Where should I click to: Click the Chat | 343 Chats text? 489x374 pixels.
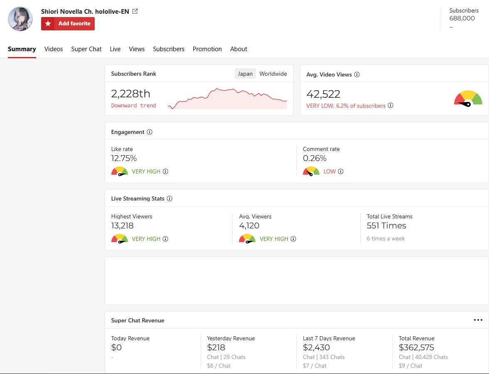[x=324, y=357]
